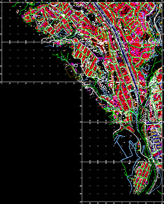Click the small magenta square on the bottom district's edge

coord(147,183)
